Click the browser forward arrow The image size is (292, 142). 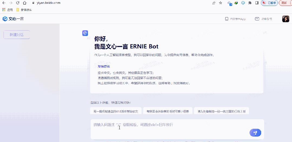click(11, 3)
